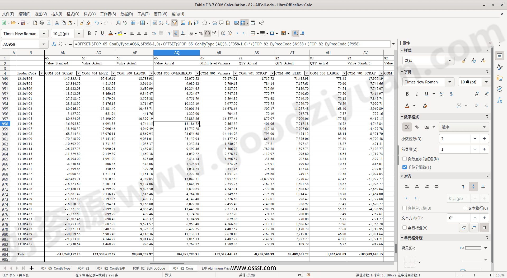Open the Times New Roman font dropdown
This screenshot has width=507, height=278.
click(44, 34)
